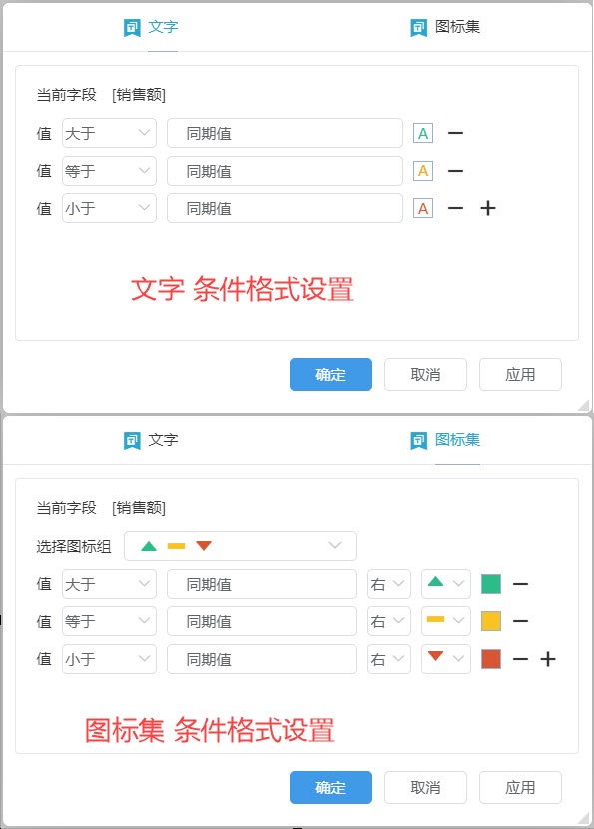
Task: Open the 右 position dropdown for 小于 row
Action: click(x=389, y=659)
